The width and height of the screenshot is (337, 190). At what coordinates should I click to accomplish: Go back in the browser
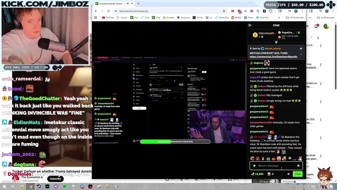pos(96,11)
